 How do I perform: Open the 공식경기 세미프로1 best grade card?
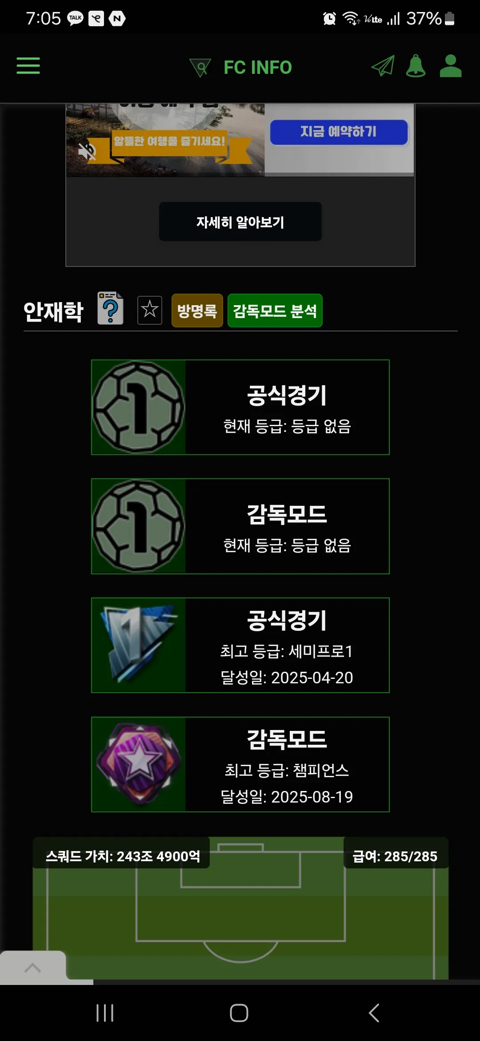[240, 645]
